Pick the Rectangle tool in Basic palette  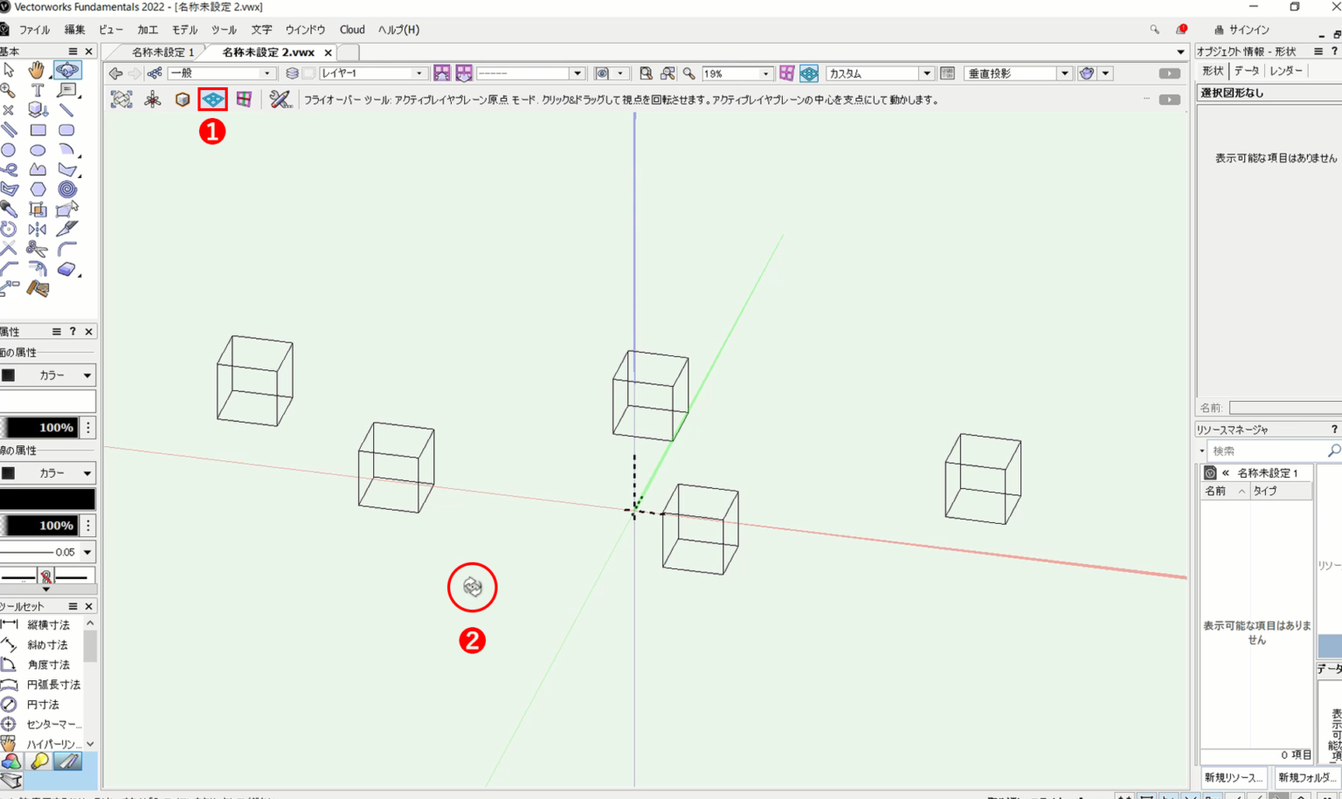(38, 130)
